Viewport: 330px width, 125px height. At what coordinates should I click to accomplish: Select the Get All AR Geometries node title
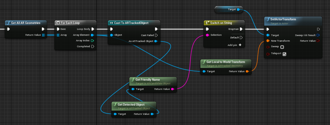pyautogui.click(x=26, y=23)
